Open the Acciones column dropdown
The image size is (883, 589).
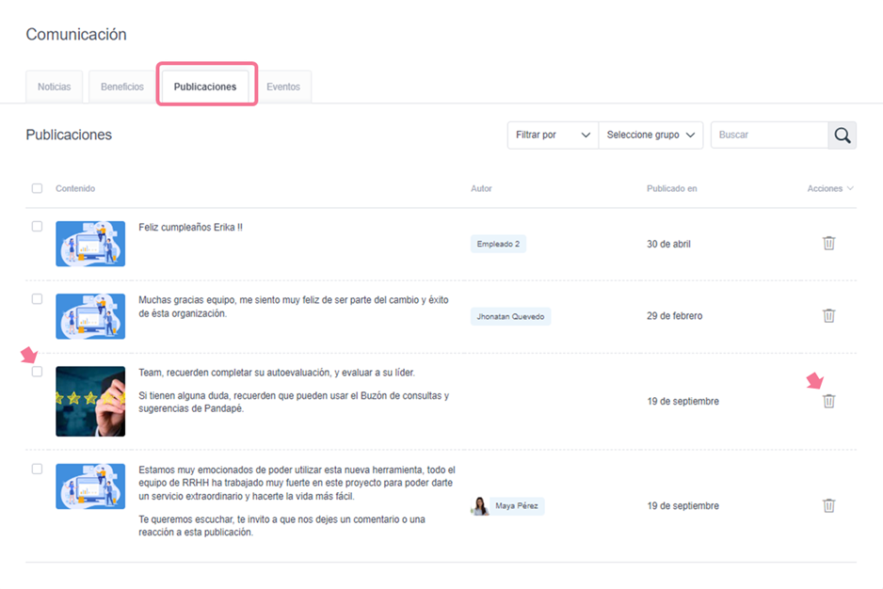point(830,188)
